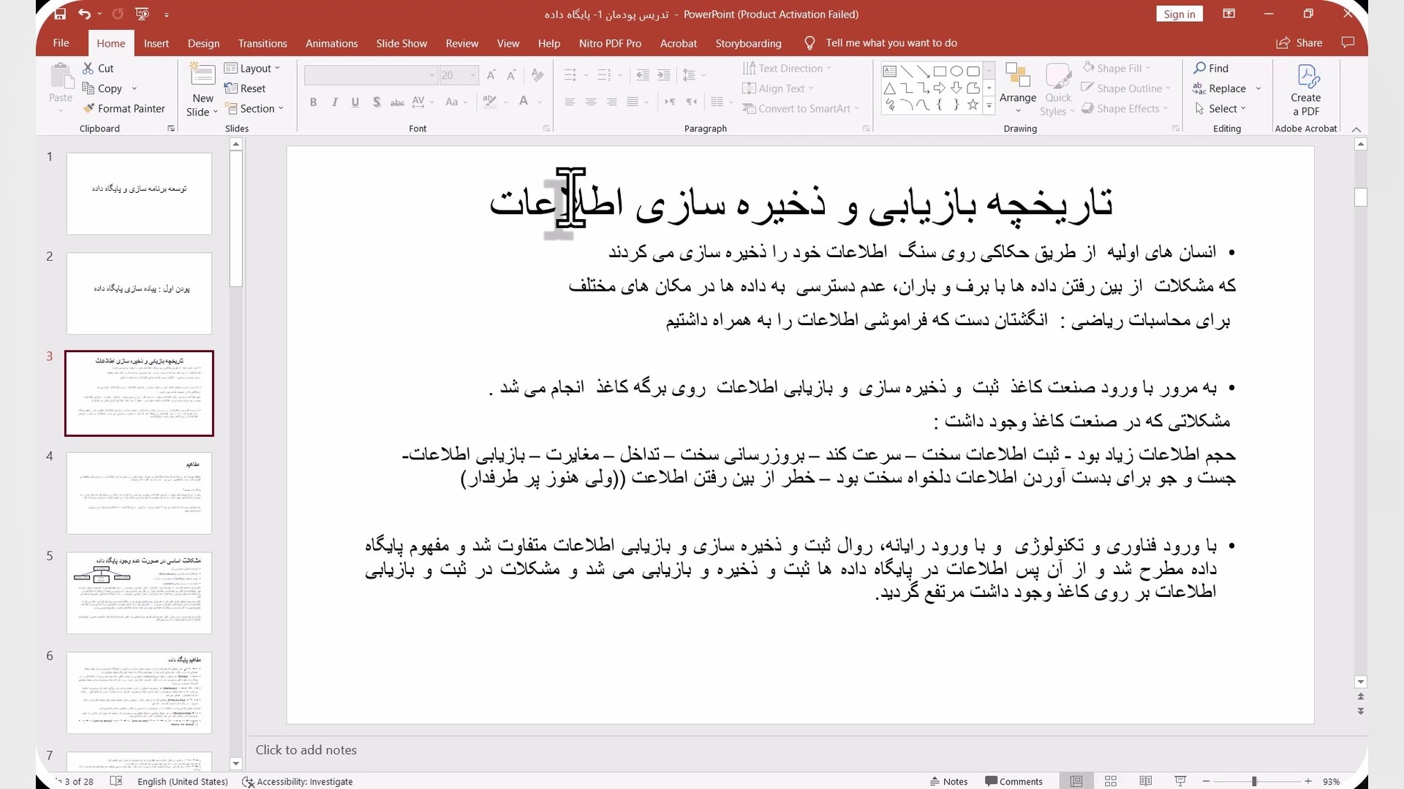This screenshot has width=1404, height=789.
Task: Click the Share button
Action: tap(1299, 43)
